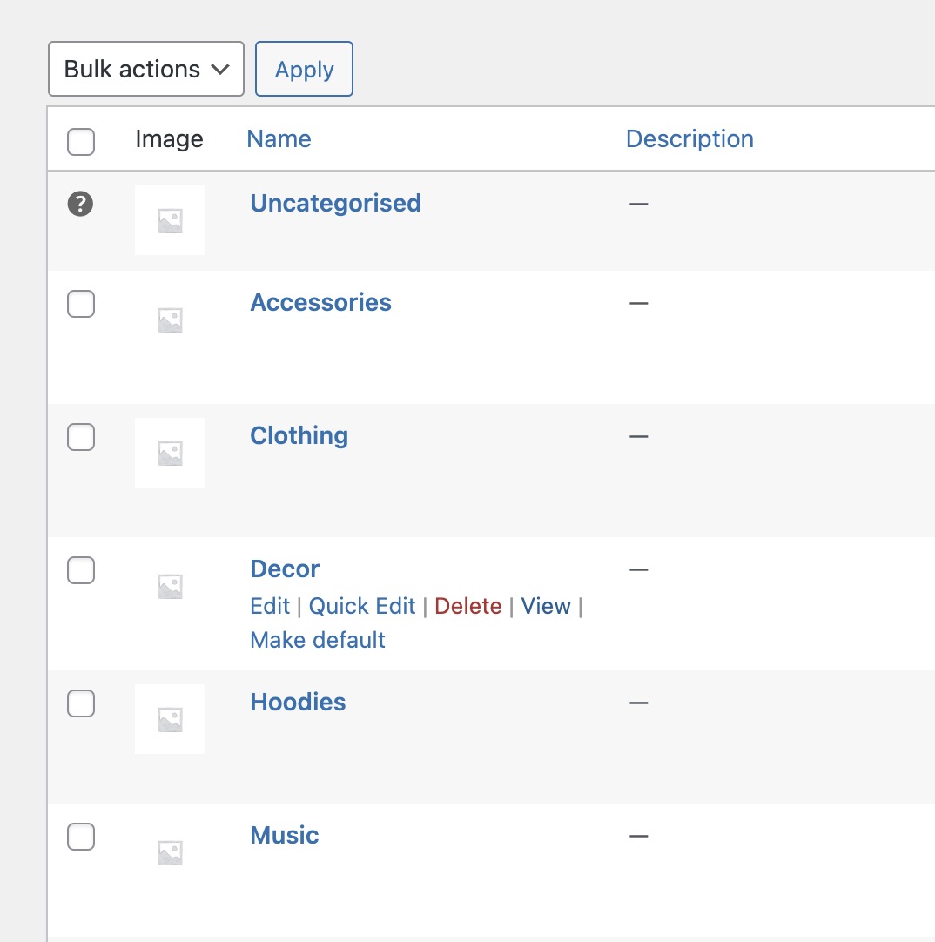Click the help icon beside Uncategorised

[x=80, y=205]
